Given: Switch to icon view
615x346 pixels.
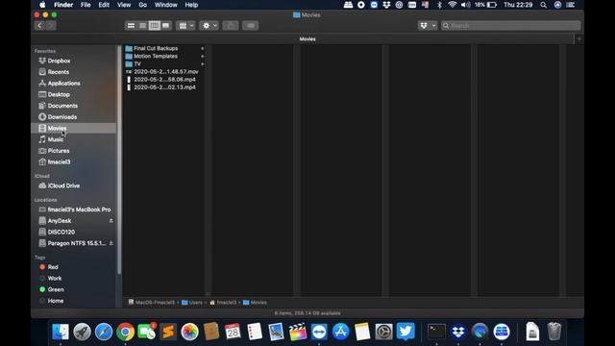Looking at the screenshot, I should pyautogui.click(x=131, y=26).
